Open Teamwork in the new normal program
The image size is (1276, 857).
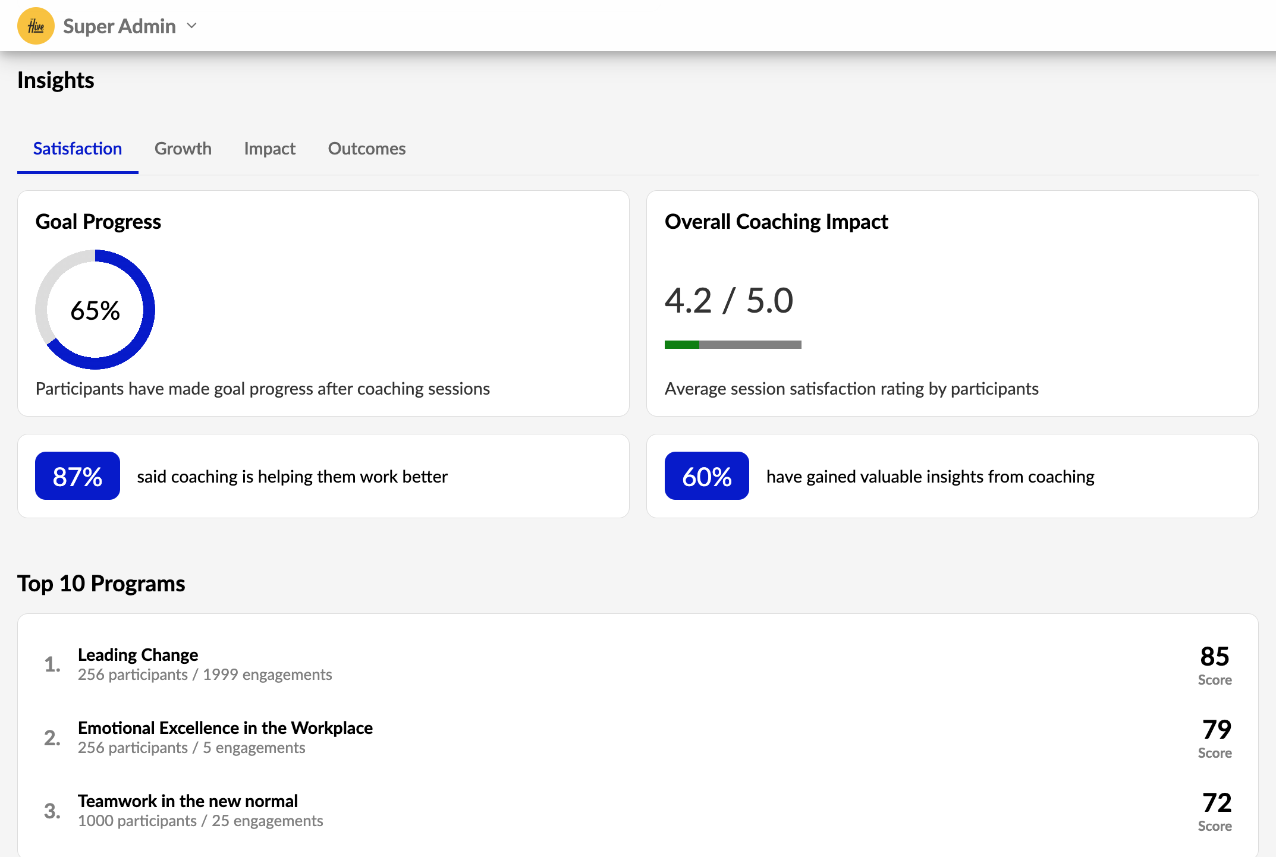tap(187, 801)
